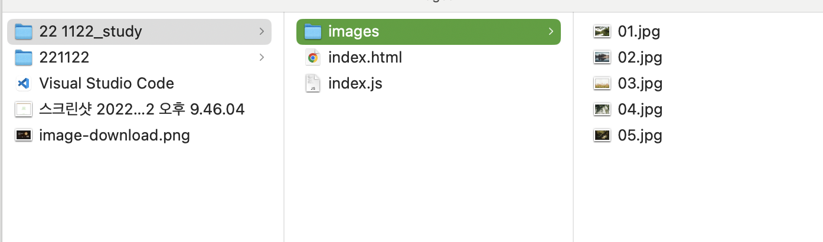The width and height of the screenshot is (823, 242).
Task: Expand the 221122 folder chevron
Action: pyautogui.click(x=262, y=57)
